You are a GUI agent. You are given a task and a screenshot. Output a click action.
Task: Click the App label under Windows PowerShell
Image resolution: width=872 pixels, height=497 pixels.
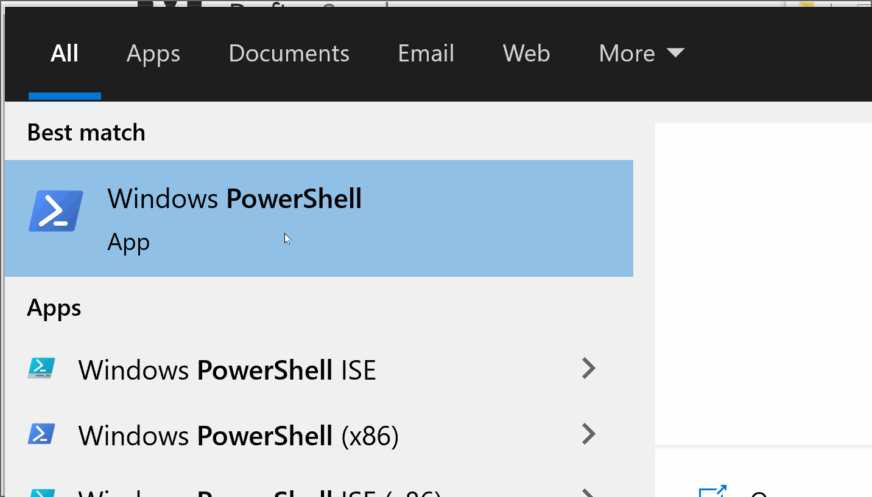tap(128, 242)
